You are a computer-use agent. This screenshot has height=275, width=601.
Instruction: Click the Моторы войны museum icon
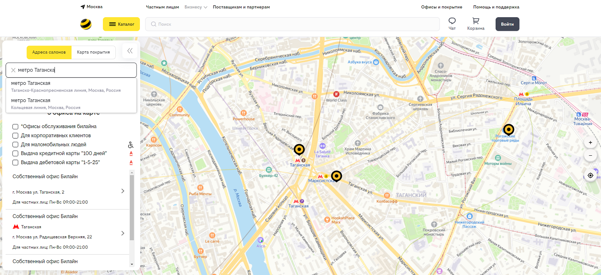click(x=498, y=158)
